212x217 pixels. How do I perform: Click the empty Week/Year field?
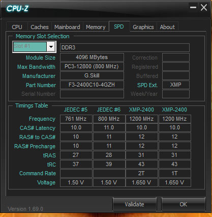coord(176,94)
